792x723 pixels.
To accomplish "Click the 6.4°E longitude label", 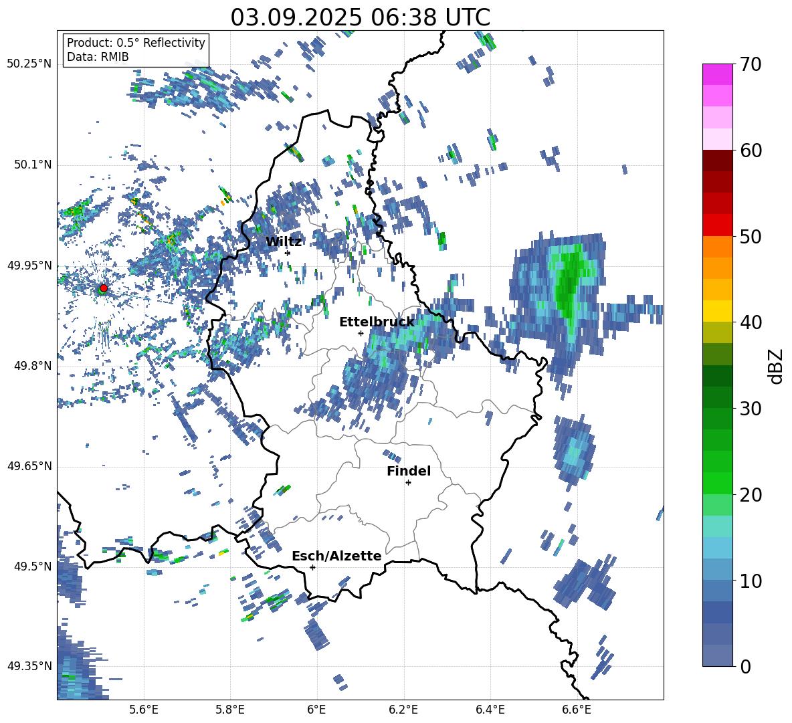I will (490, 710).
